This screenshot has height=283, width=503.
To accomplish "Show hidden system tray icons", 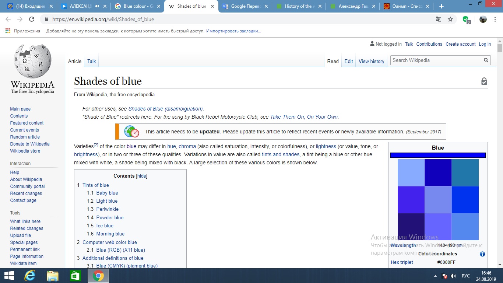I will click(x=436, y=276).
